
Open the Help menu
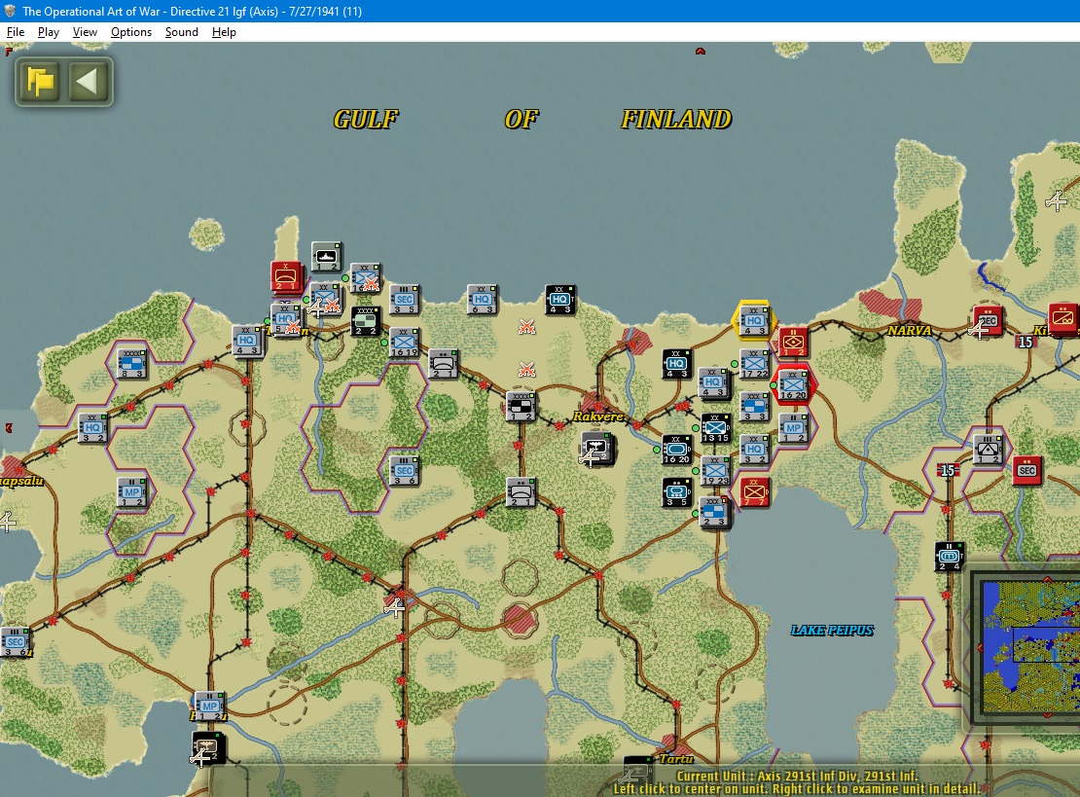[224, 32]
